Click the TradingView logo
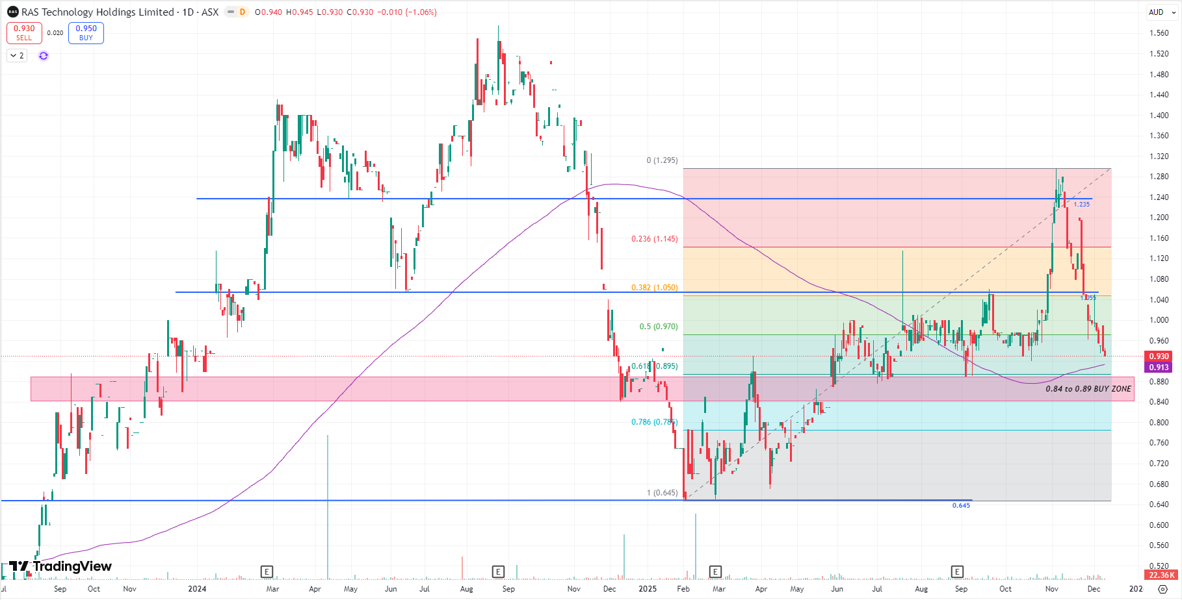Viewport: 1182px width, 600px height. (x=60, y=566)
